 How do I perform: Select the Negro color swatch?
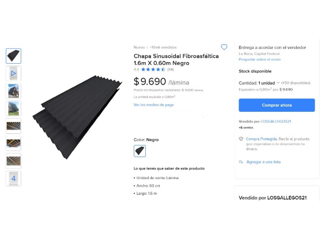pos(140,151)
